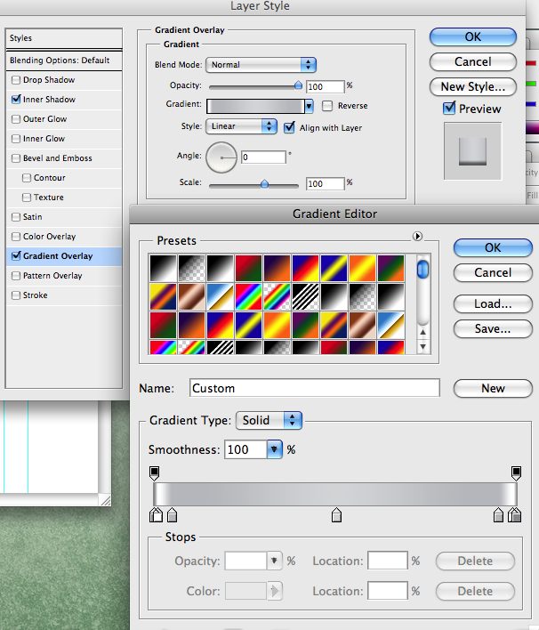Select the Color Overlay style row label
Viewport: 539px width, 630px height.
(50, 237)
